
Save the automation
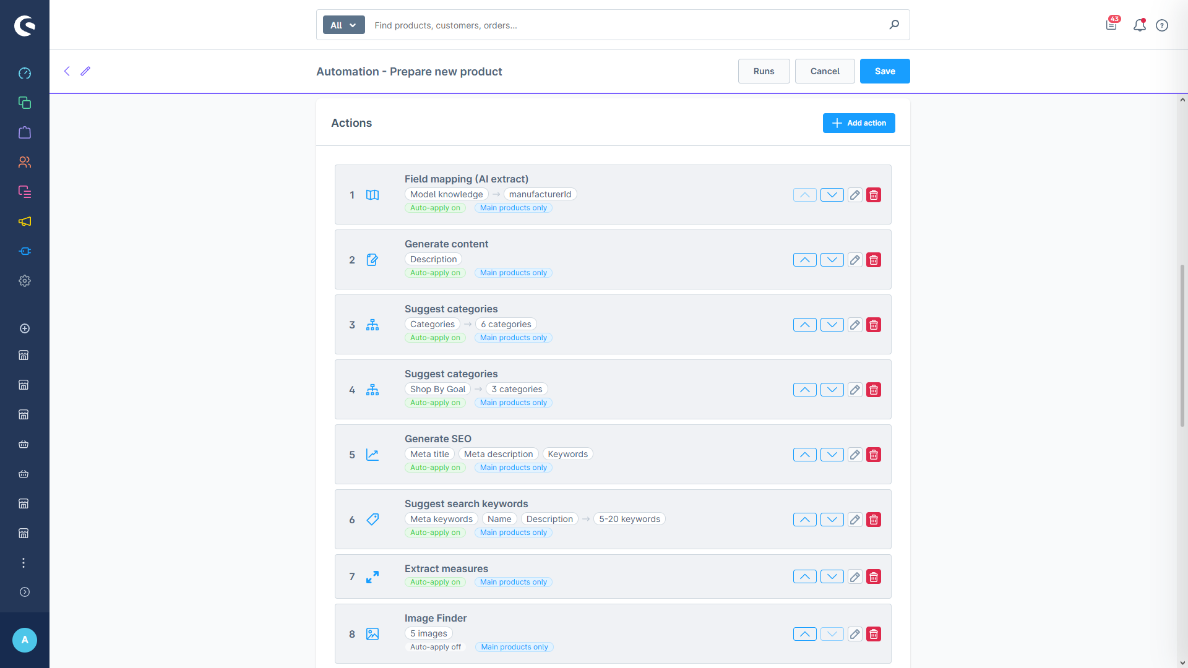click(x=885, y=71)
